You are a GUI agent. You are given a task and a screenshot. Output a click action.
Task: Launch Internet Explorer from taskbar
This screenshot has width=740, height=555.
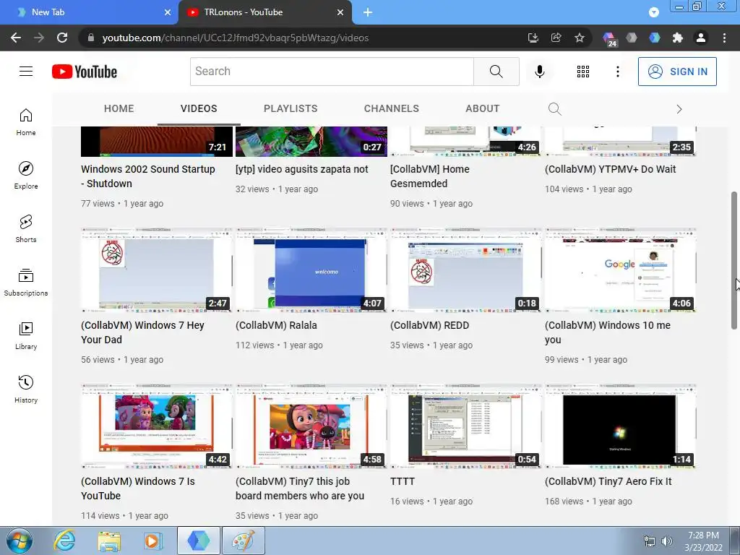[64, 541]
